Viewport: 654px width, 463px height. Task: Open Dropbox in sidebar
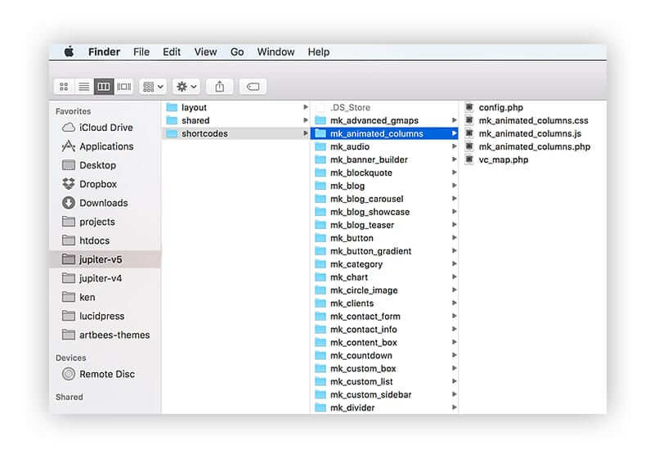click(x=105, y=184)
